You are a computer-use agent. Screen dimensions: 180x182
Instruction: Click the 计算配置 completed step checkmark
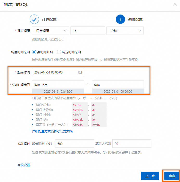[x=34, y=19]
